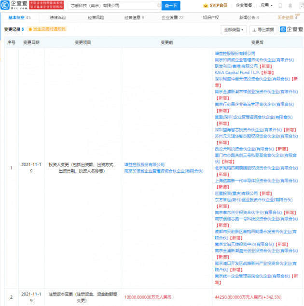304x306 pixels.
Task: Click the SVIP会员 crown icon
Action: click(205, 5)
